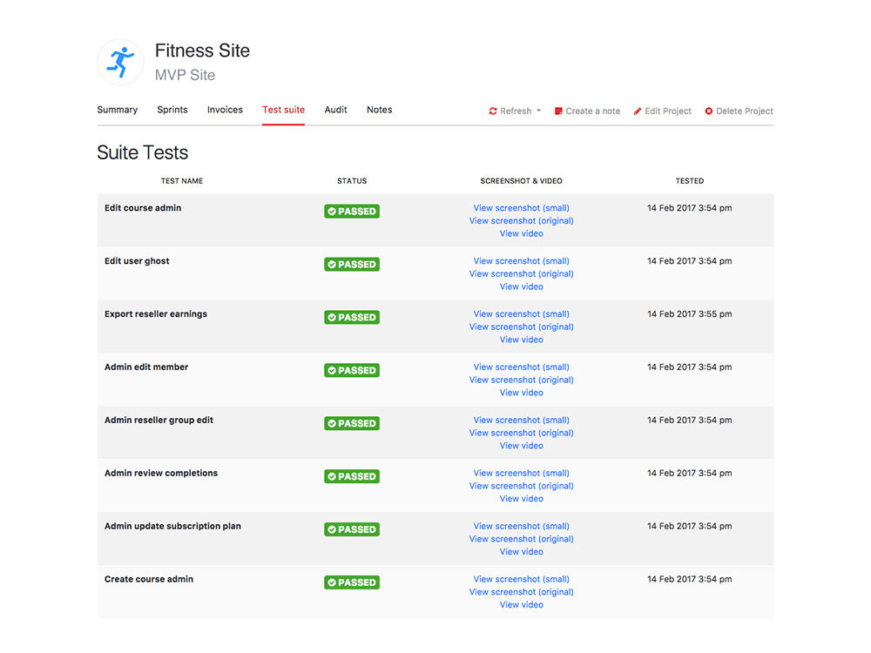Open the Audit tab

pos(335,110)
